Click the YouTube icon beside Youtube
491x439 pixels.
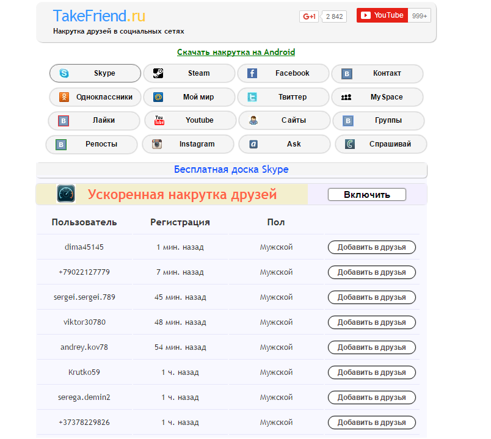(x=159, y=120)
